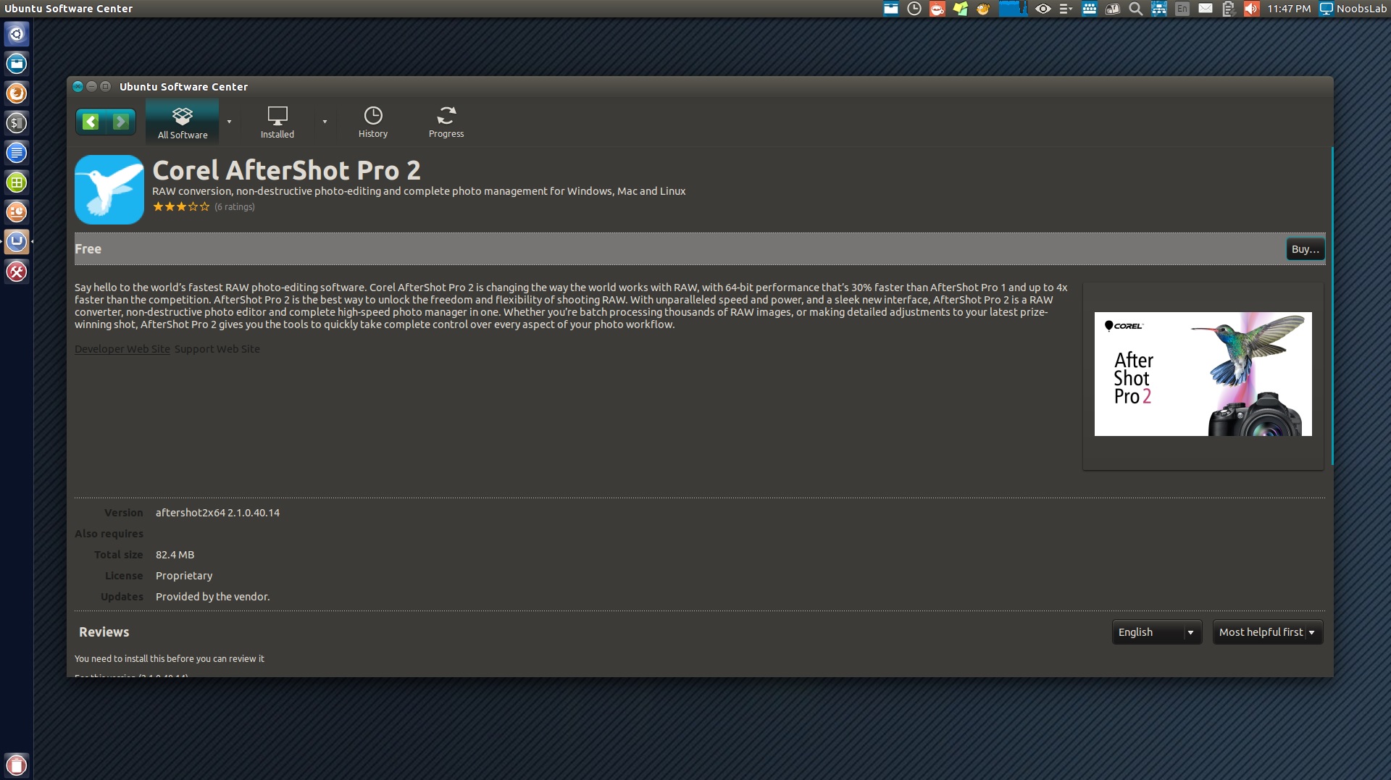This screenshot has width=1391, height=780.
Task: Launch LibreOffice Impress from the dock
Action: click(17, 212)
